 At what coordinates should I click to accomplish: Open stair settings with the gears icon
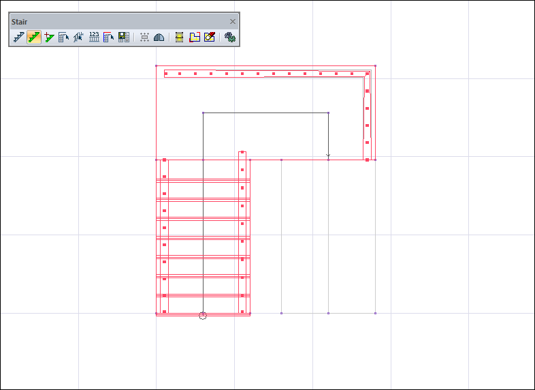coord(231,37)
